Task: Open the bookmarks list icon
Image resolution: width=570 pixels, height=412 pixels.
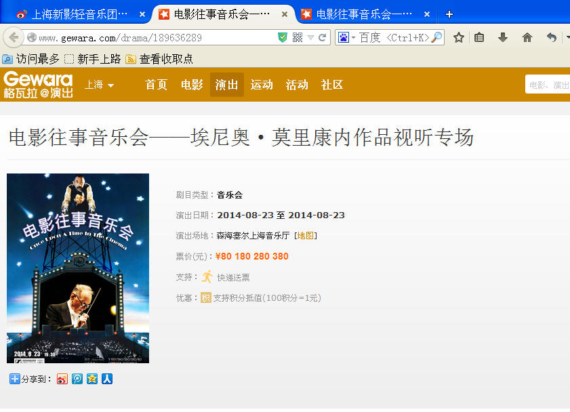Action: 479,37
